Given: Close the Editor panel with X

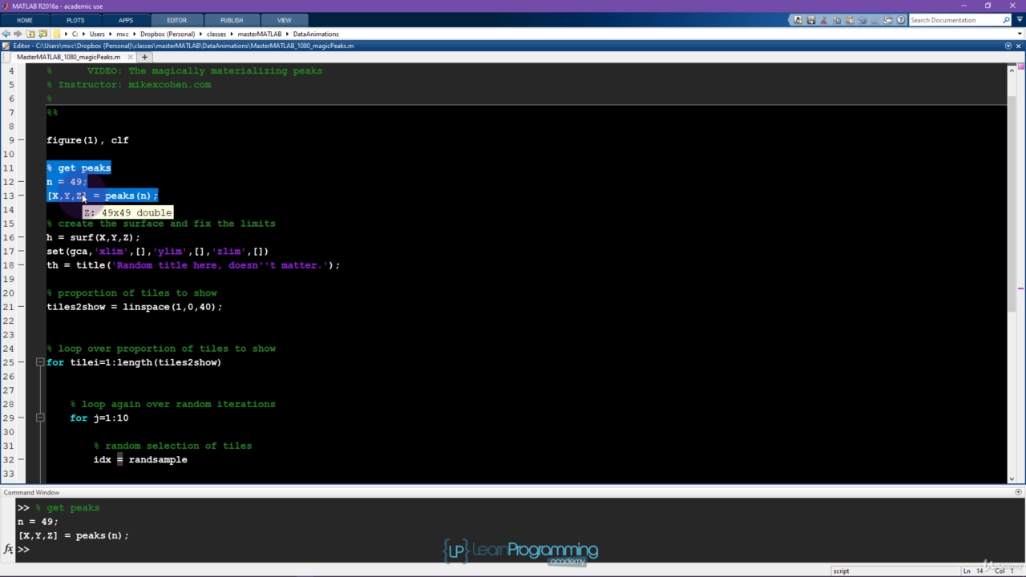Looking at the screenshot, I should coord(1019,46).
